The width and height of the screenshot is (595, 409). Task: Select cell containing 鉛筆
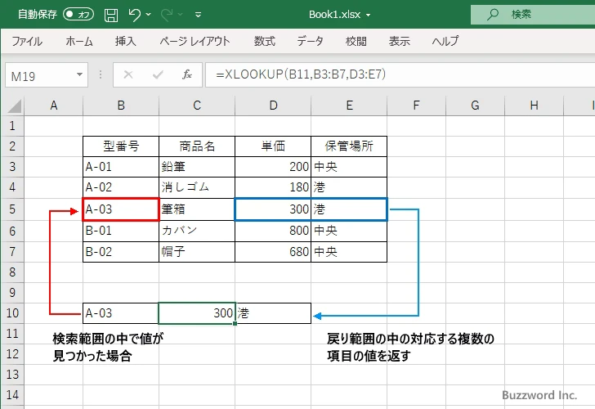click(196, 167)
